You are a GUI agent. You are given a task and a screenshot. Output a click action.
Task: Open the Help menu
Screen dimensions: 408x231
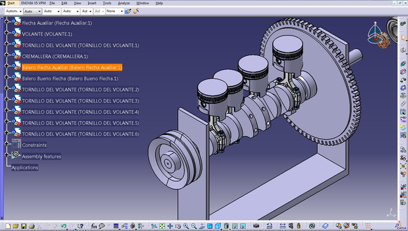(159, 3)
